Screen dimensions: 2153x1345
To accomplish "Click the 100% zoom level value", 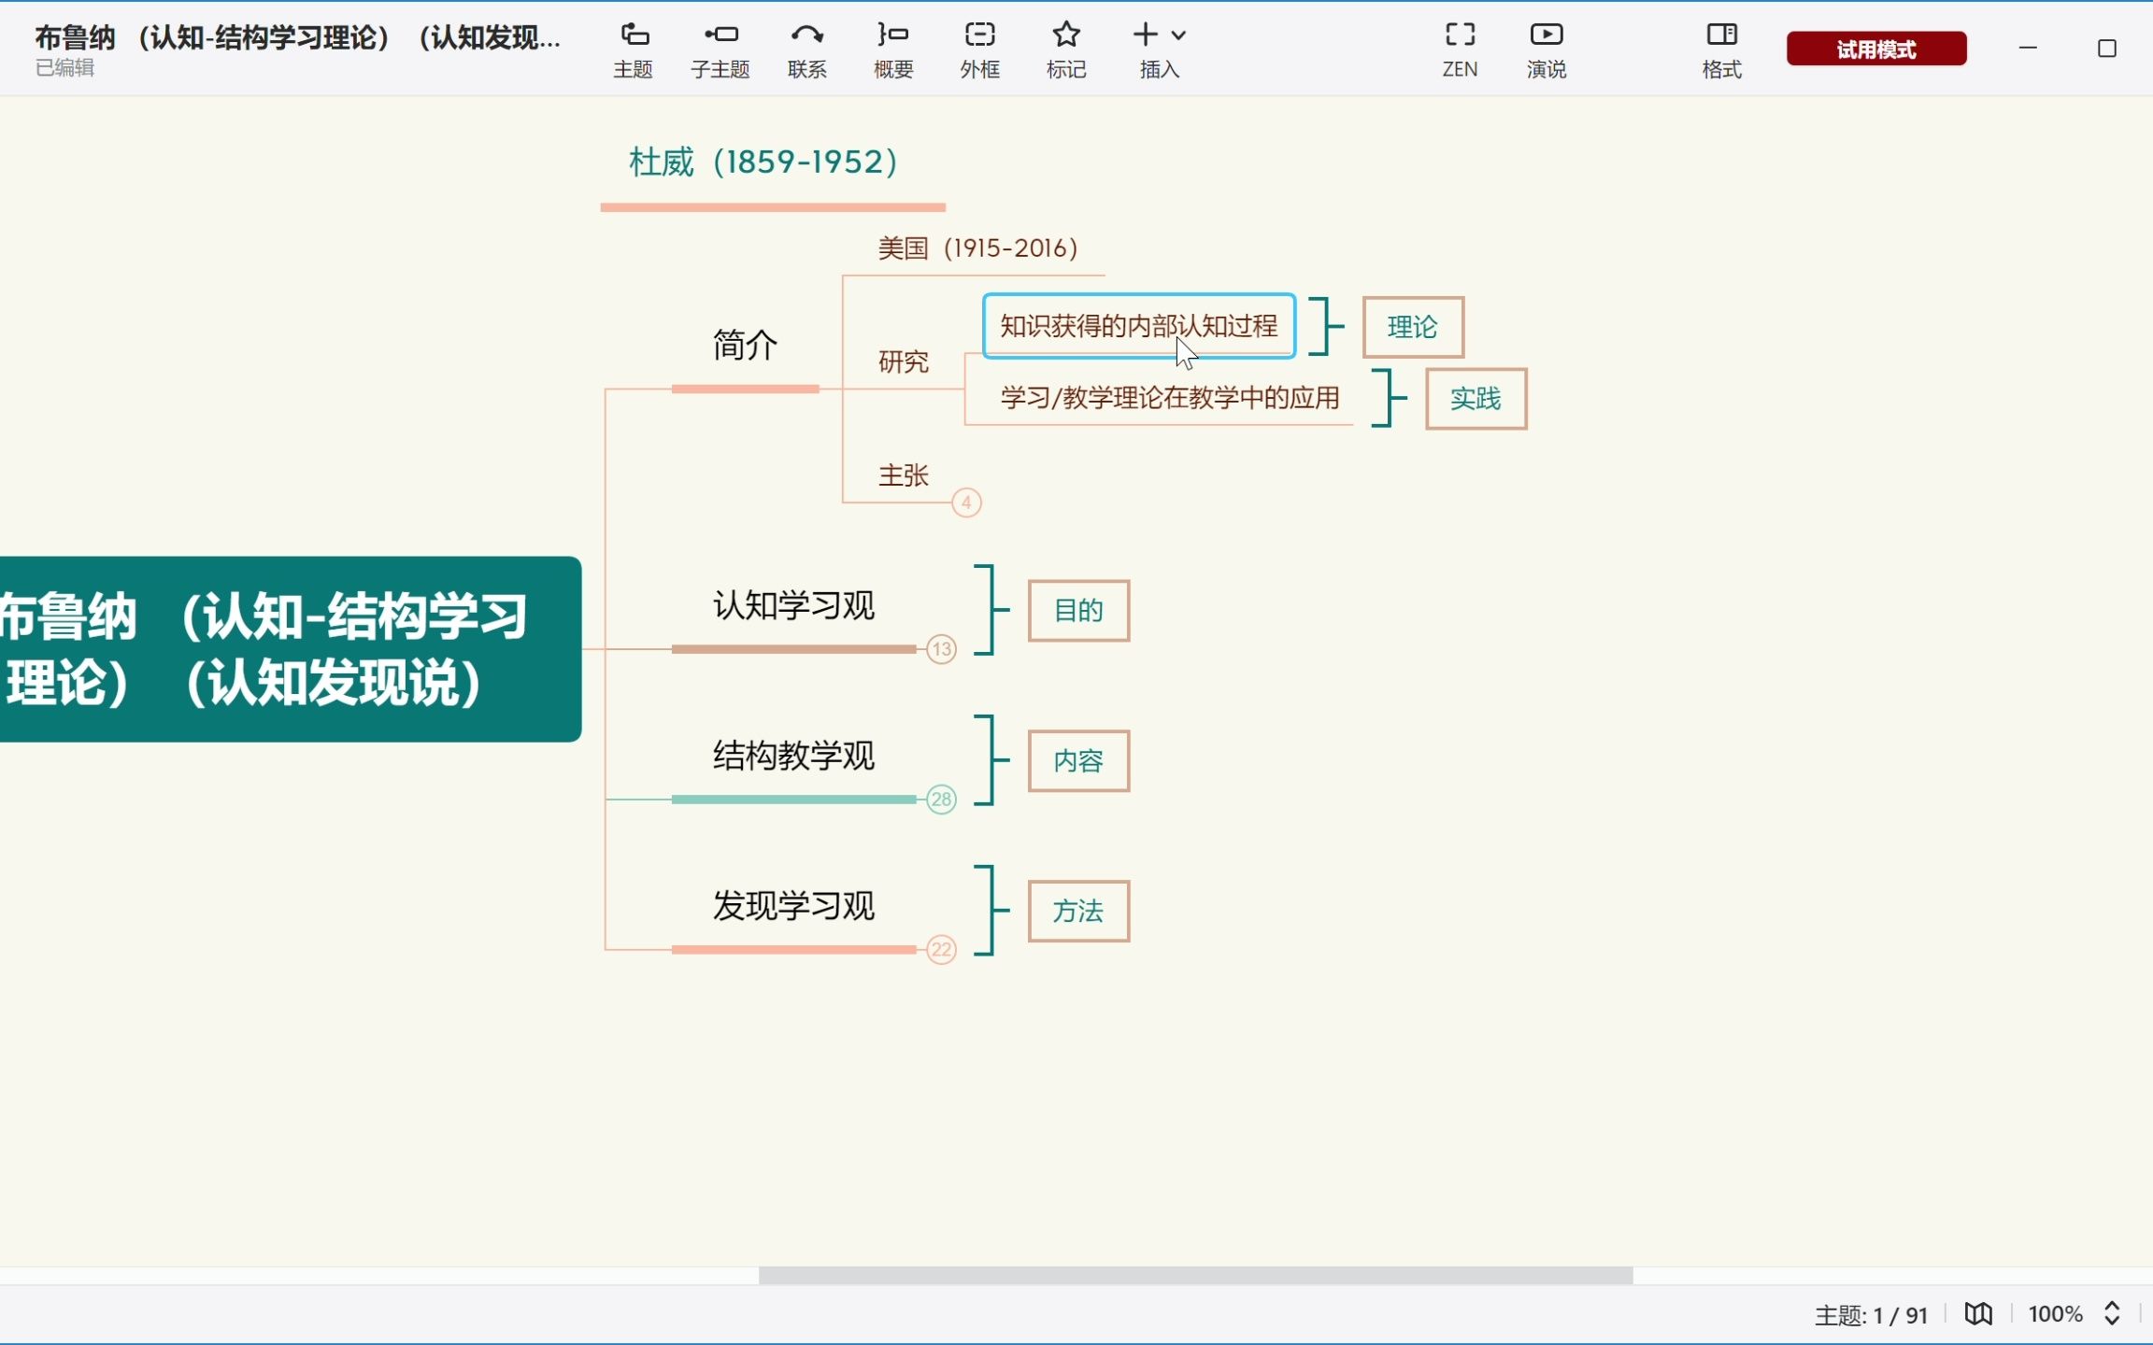I will click(2055, 1314).
